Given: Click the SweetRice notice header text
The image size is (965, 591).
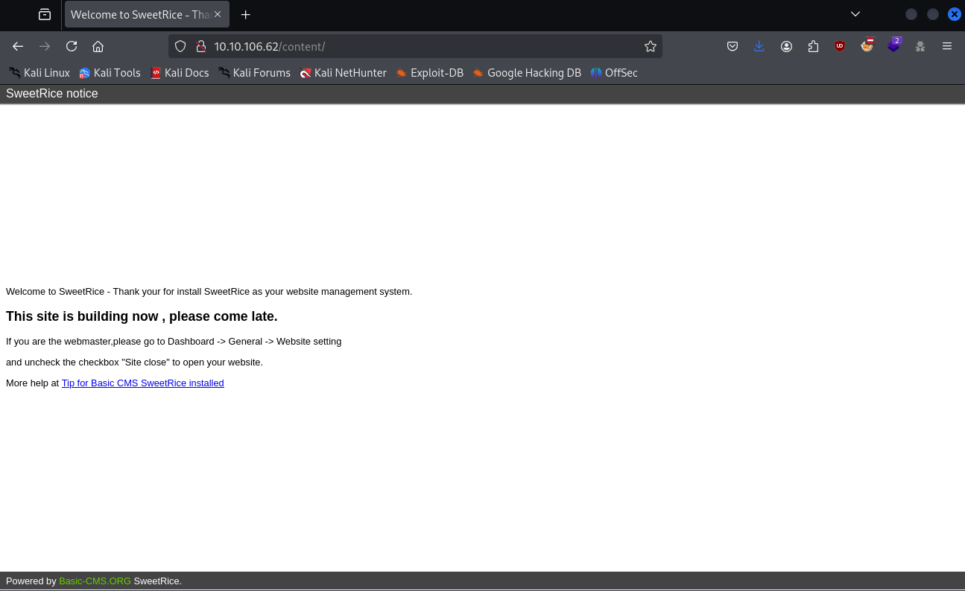Looking at the screenshot, I should (x=52, y=94).
